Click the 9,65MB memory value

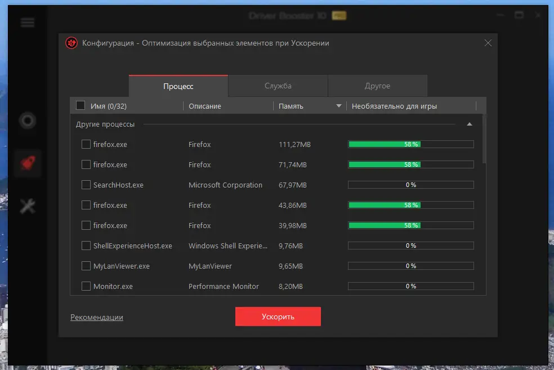[x=291, y=266]
